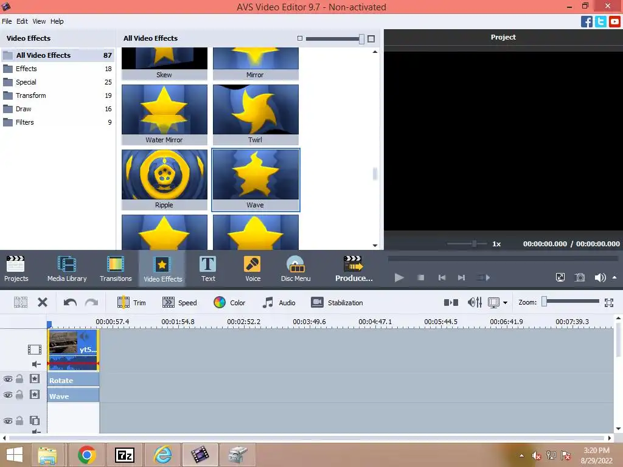Screen dimensions: 623x467
Task: Open the YouTube link icon
Action: [x=614, y=21]
